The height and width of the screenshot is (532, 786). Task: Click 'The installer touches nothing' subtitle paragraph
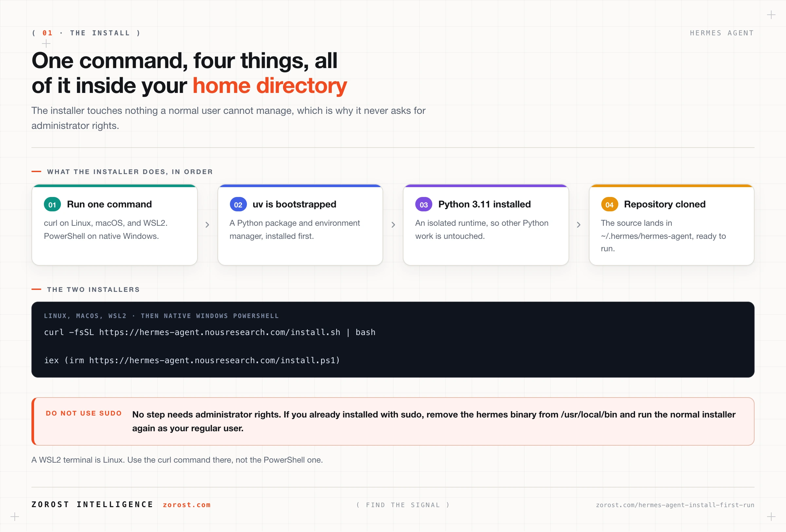coord(228,118)
